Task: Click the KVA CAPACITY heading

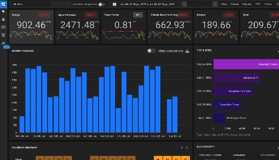Action: click(x=206, y=146)
